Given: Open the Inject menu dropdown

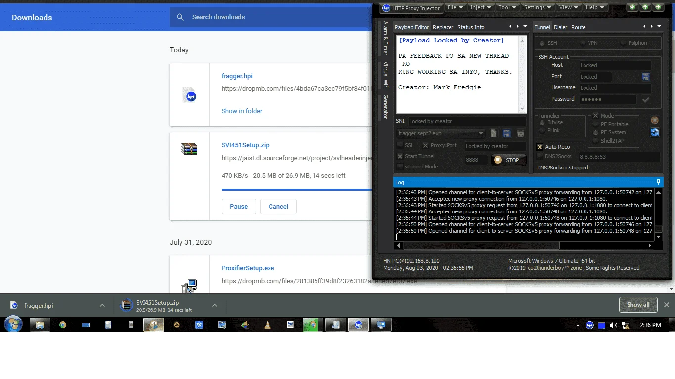Looking at the screenshot, I should click(481, 7).
